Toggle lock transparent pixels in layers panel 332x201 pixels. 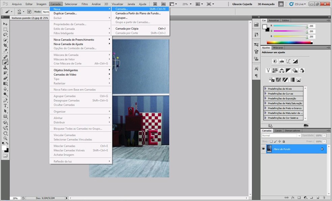coord(271,141)
